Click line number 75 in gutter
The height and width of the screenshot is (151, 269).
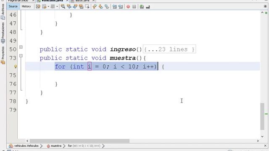tap(13, 75)
